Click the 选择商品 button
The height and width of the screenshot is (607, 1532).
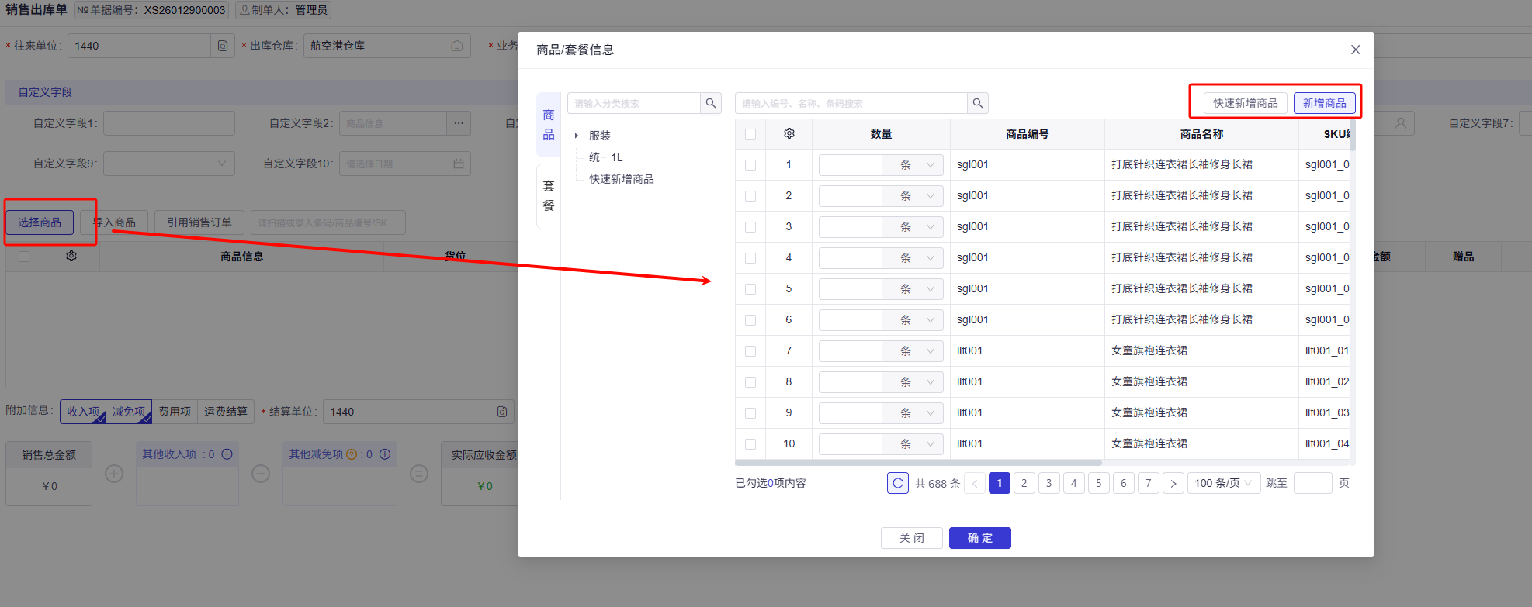point(40,222)
